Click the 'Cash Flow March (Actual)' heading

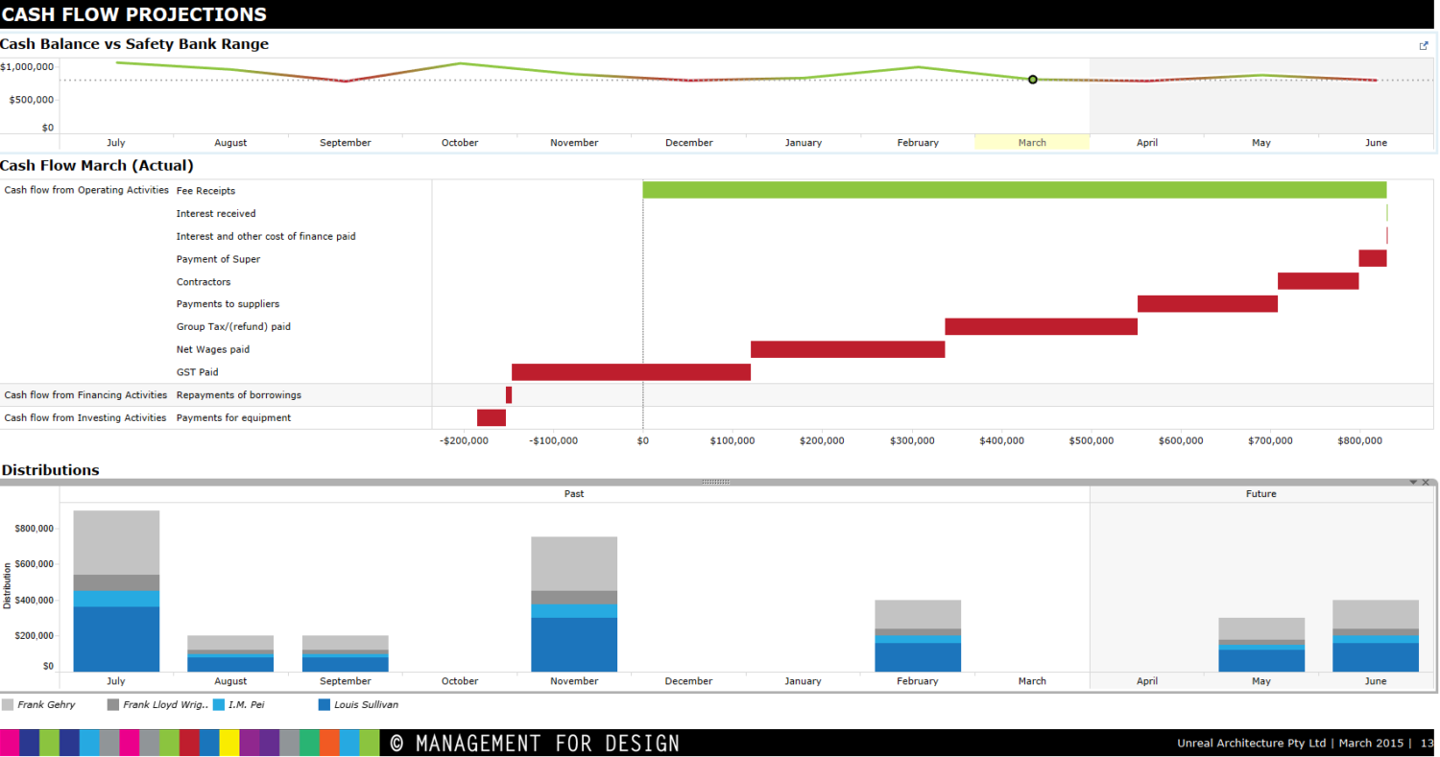click(97, 166)
